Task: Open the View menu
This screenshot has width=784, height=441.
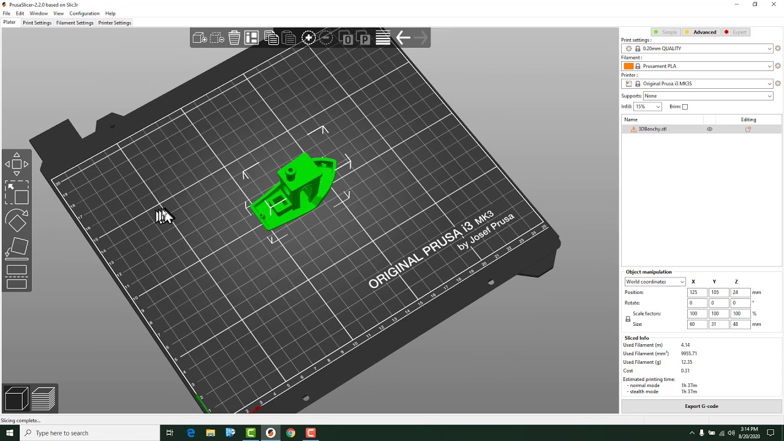Action: pyautogui.click(x=59, y=13)
